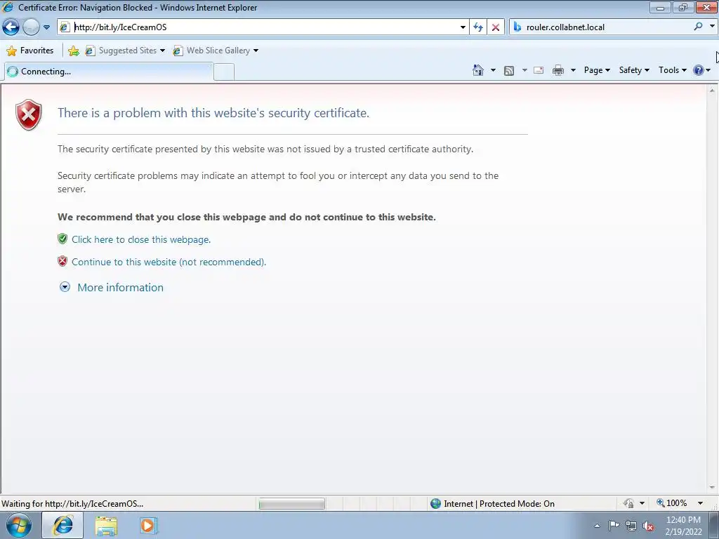Screen dimensions: 719x539
Task: Click the Internet zone globe icon
Action: click(x=435, y=504)
